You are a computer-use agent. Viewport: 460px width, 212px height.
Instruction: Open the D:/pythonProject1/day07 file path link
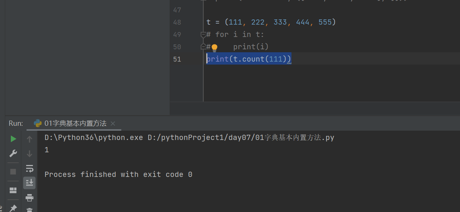tap(241, 138)
